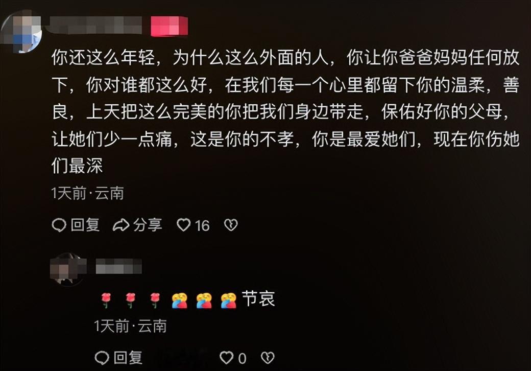Screen dimensions: 531x371
Task: Open the second commenter's blurred username
Action: click(118, 266)
